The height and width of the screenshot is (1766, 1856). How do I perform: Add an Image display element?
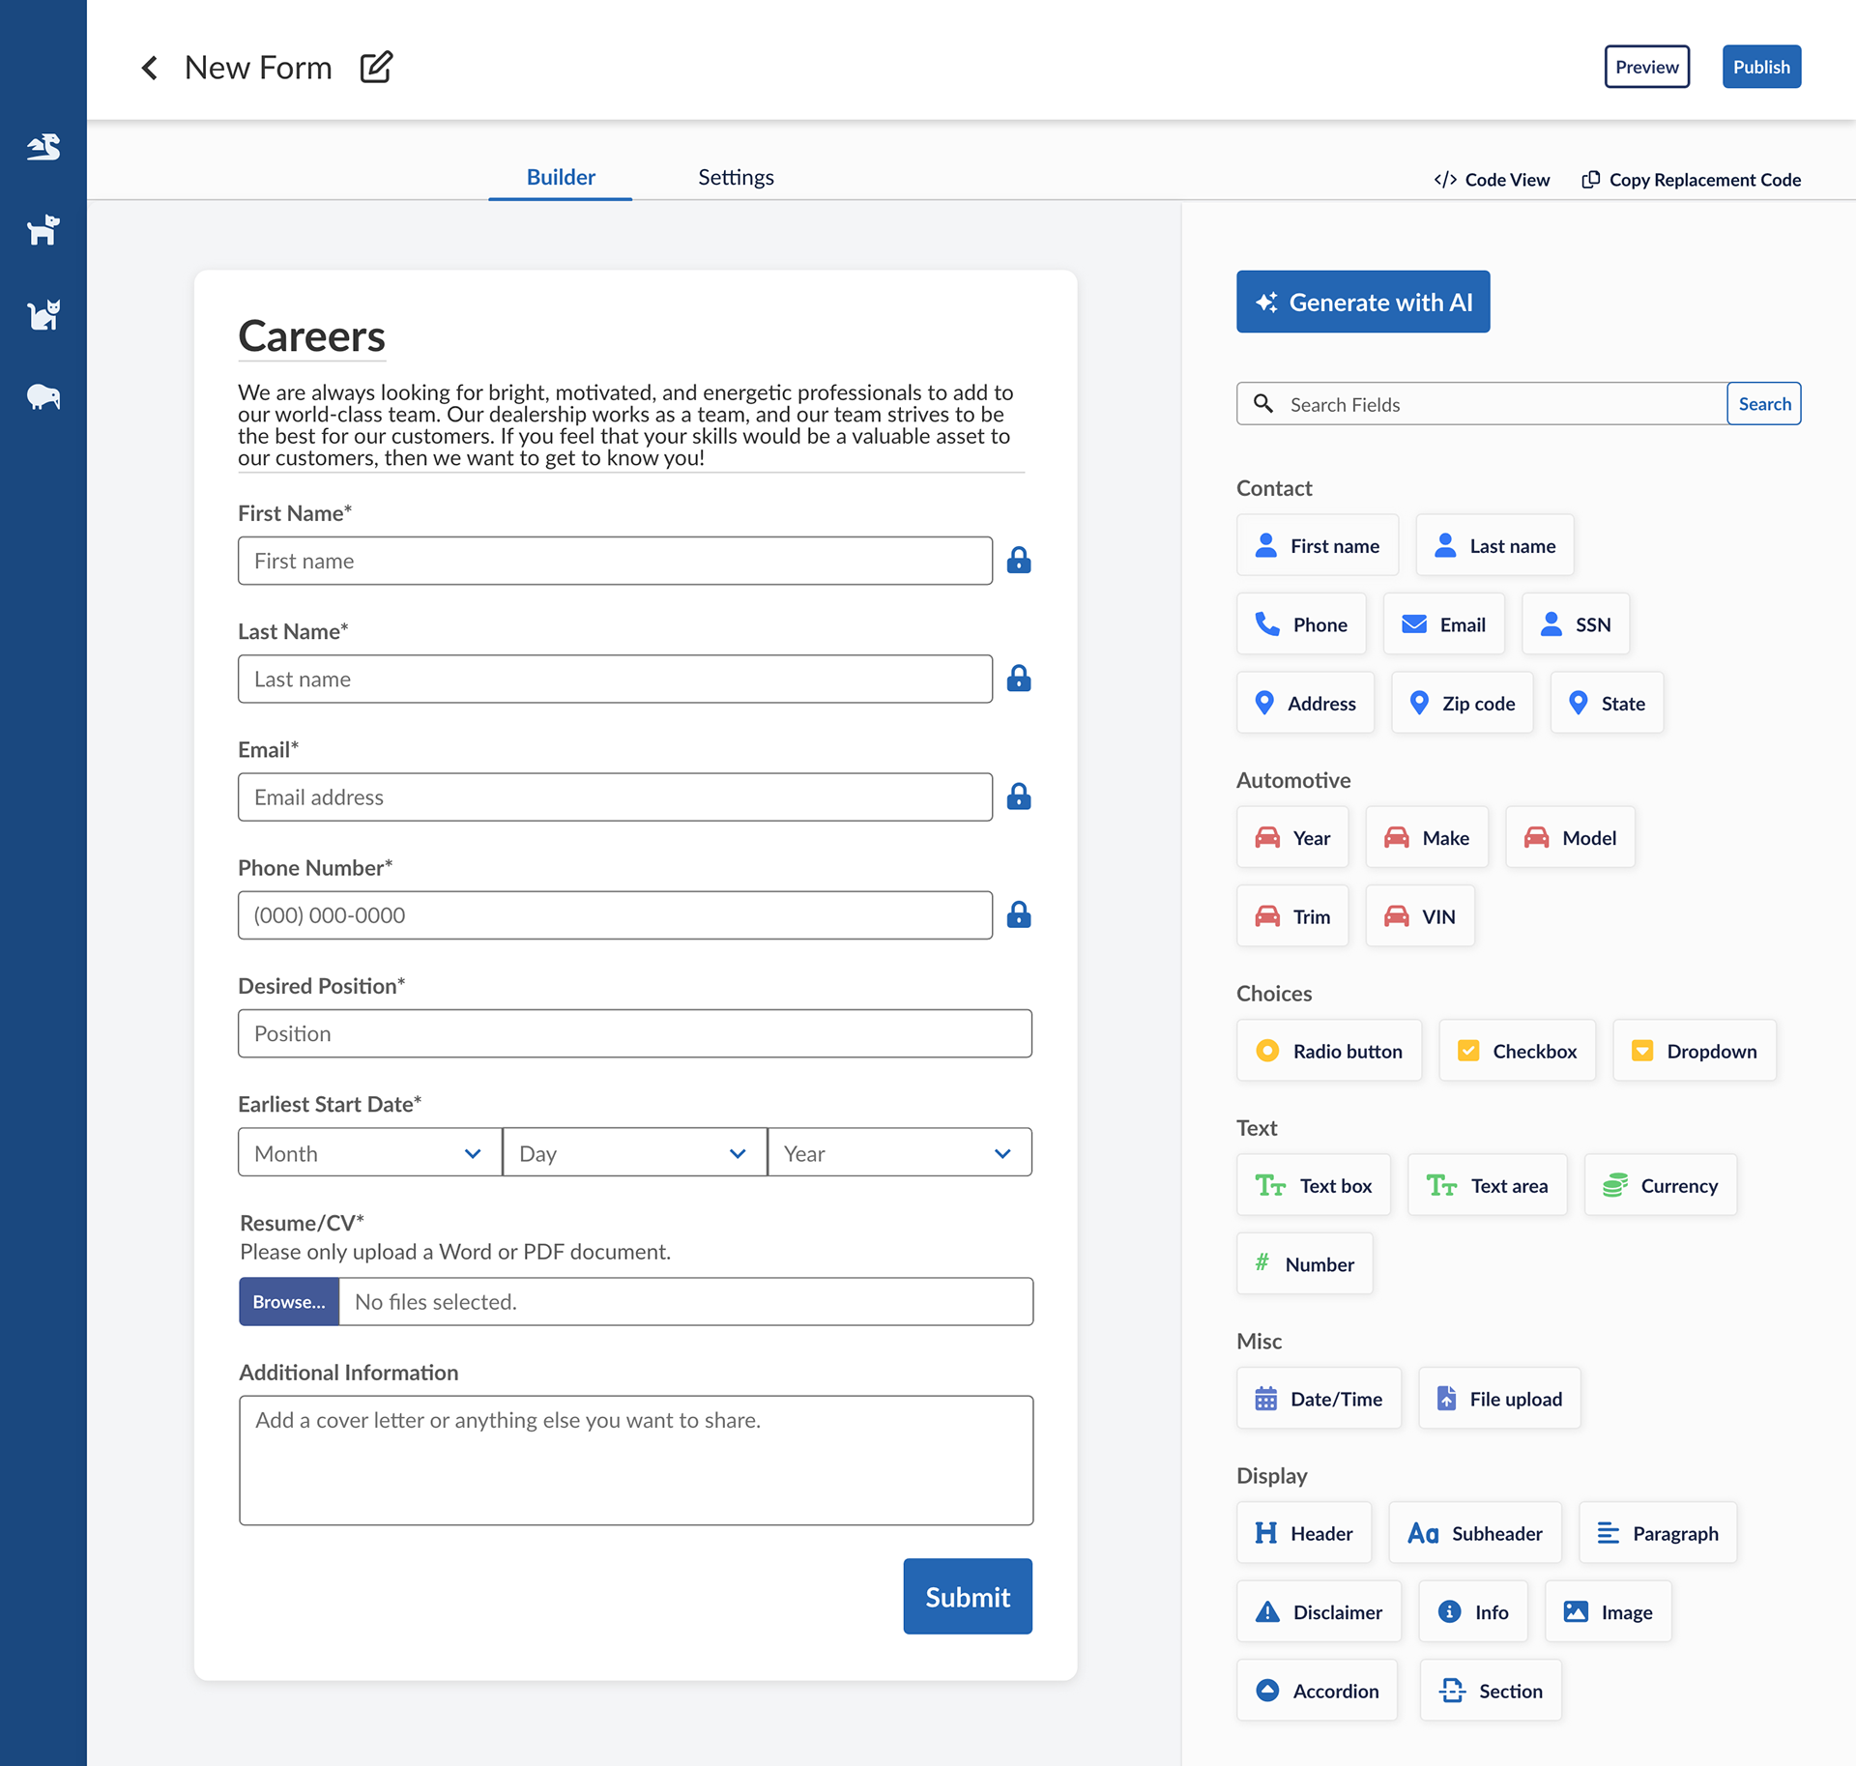(1608, 1612)
